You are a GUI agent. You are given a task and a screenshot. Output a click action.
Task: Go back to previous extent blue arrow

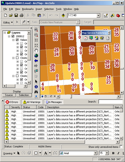click(36, 61)
